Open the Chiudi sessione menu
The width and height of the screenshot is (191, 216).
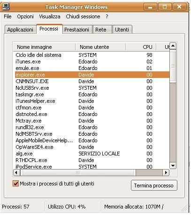point(83,16)
